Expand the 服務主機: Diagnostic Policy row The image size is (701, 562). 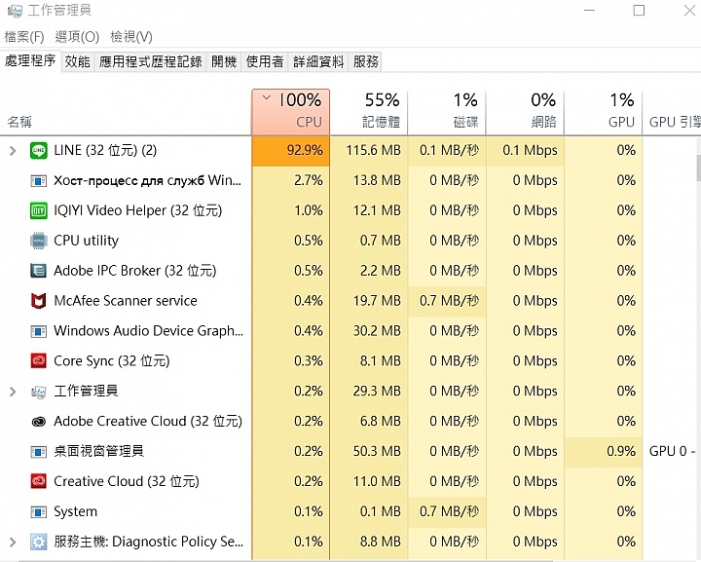coord(13,543)
